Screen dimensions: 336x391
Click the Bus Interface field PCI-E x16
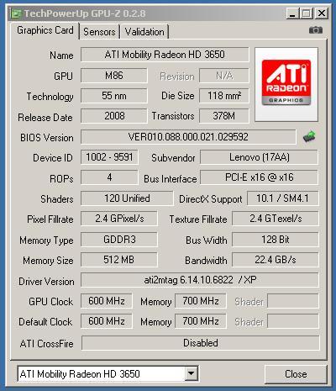coord(260,177)
